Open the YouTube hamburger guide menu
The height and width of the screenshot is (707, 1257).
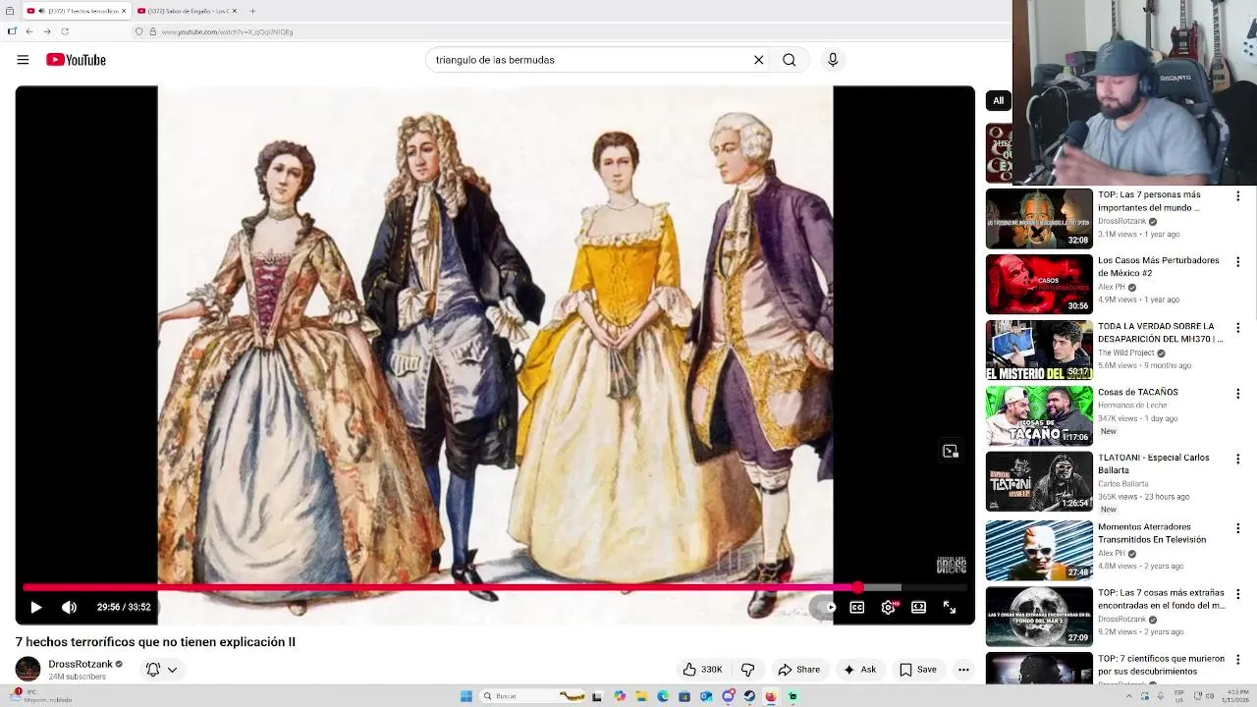23,60
